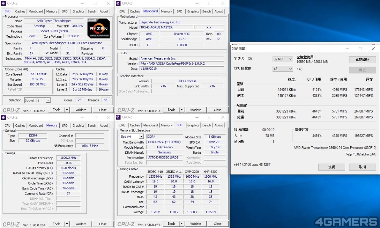Click the Core Speed value '3778.17 MHz'

(37, 74)
